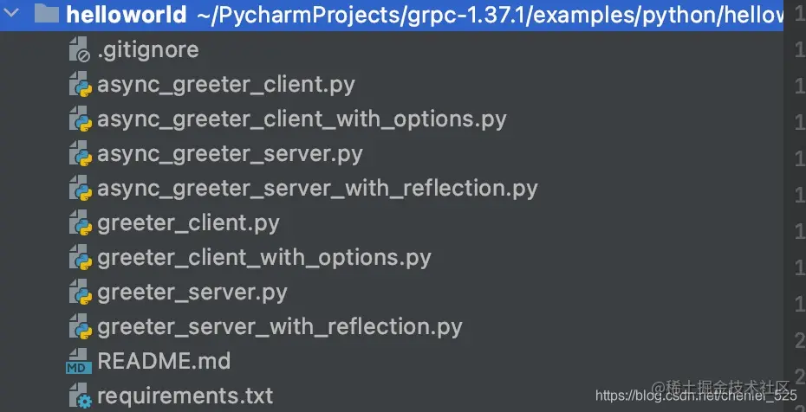Open the README.md file

click(x=164, y=361)
